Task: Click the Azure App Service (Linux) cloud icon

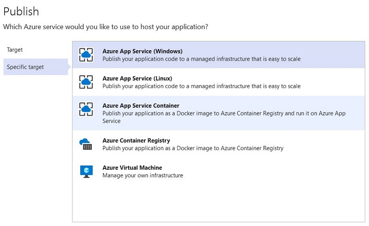Action: click(86, 82)
